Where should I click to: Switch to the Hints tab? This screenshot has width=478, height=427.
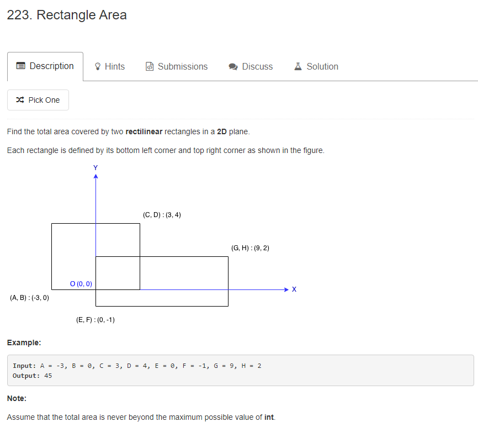coord(109,66)
